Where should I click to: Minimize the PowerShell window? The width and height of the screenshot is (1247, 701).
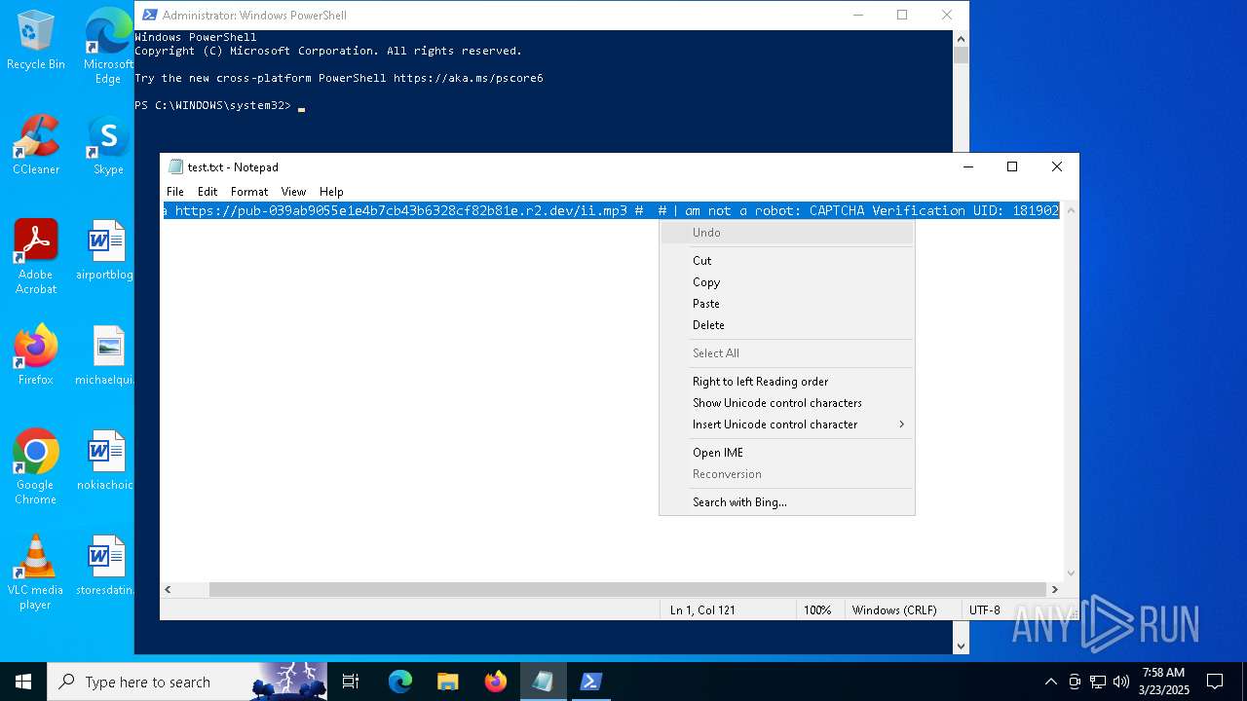click(858, 15)
